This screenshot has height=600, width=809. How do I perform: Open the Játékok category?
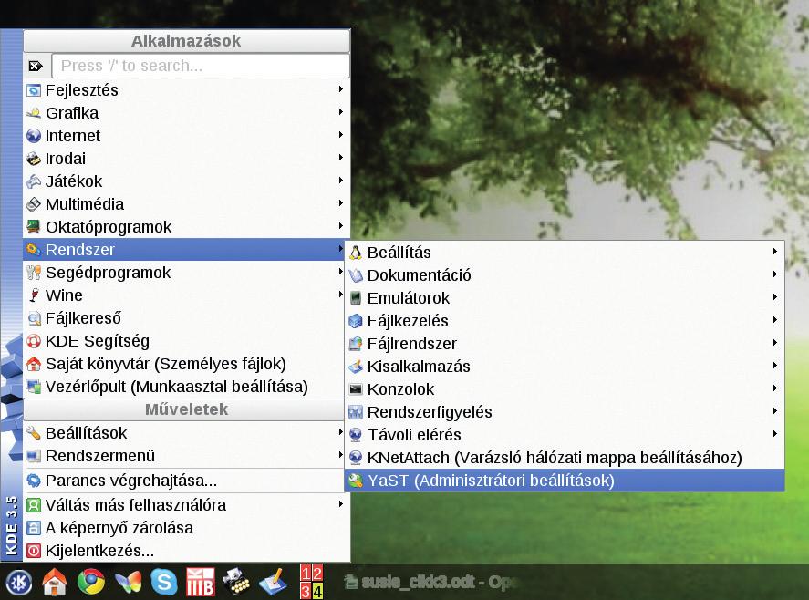186,181
